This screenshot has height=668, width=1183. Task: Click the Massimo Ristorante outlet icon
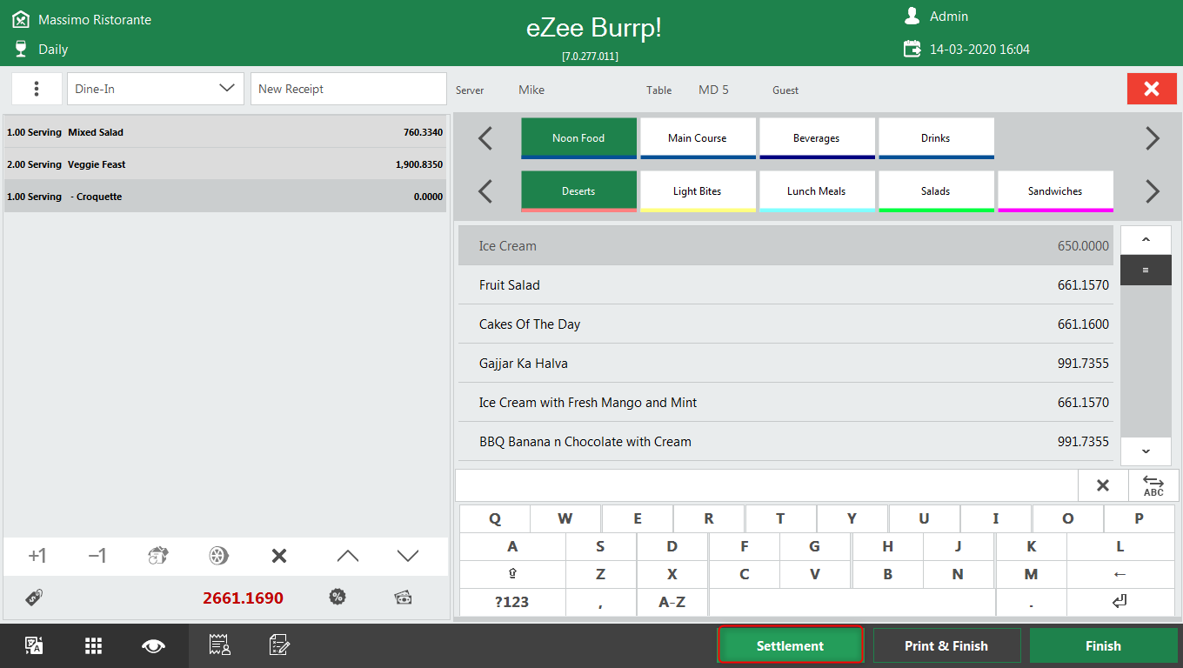pyautogui.click(x=21, y=18)
